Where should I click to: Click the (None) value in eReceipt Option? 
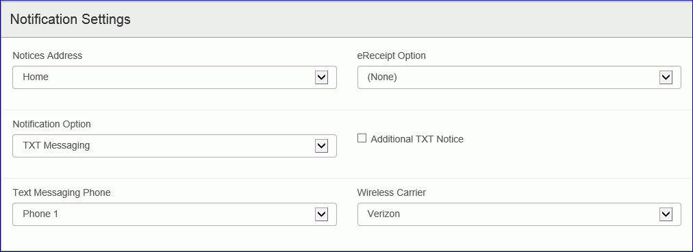click(382, 77)
